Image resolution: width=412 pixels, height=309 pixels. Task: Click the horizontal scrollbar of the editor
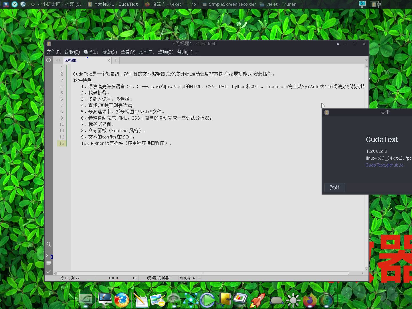(x=203, y=273)
